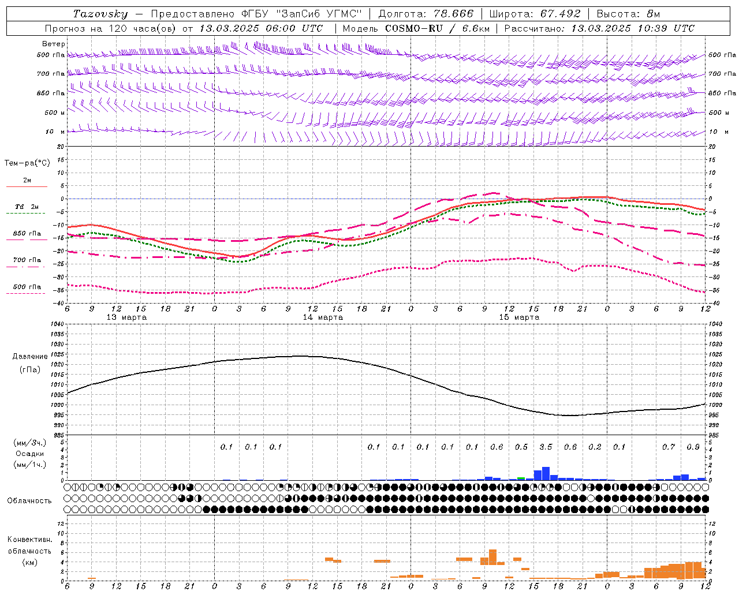
Task: Click the (км) unit under convective cloudiness
Action: coord(30,562)
